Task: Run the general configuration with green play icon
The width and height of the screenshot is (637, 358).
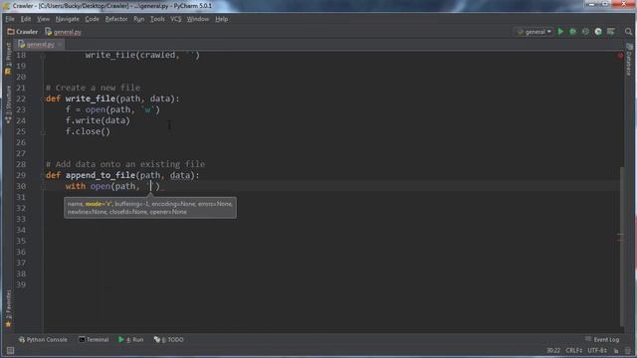Action: (560, 32)
